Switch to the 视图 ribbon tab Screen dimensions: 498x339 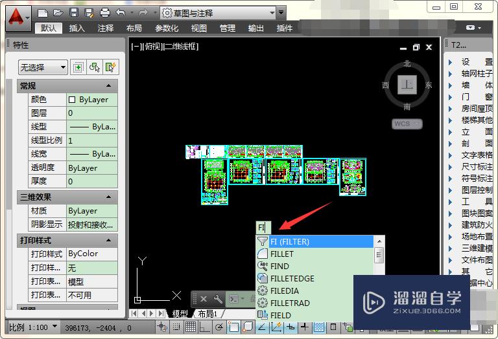pyautogui.click(x=199, y=28)
